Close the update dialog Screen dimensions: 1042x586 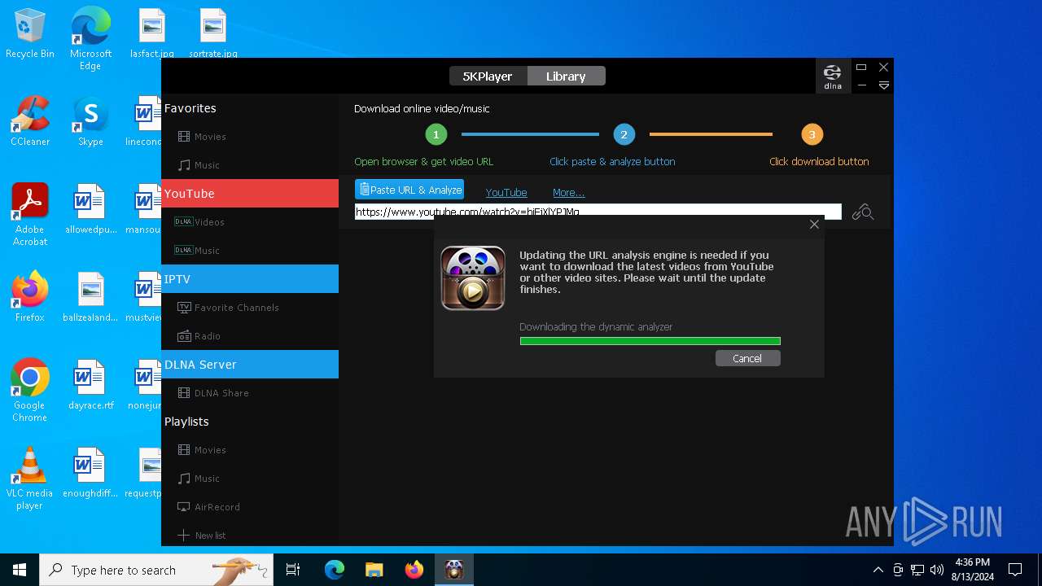(x=814, y=225)
